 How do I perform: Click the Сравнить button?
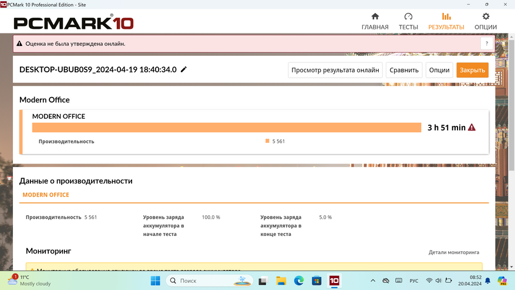pyautogui.click(x=404, y=70)
